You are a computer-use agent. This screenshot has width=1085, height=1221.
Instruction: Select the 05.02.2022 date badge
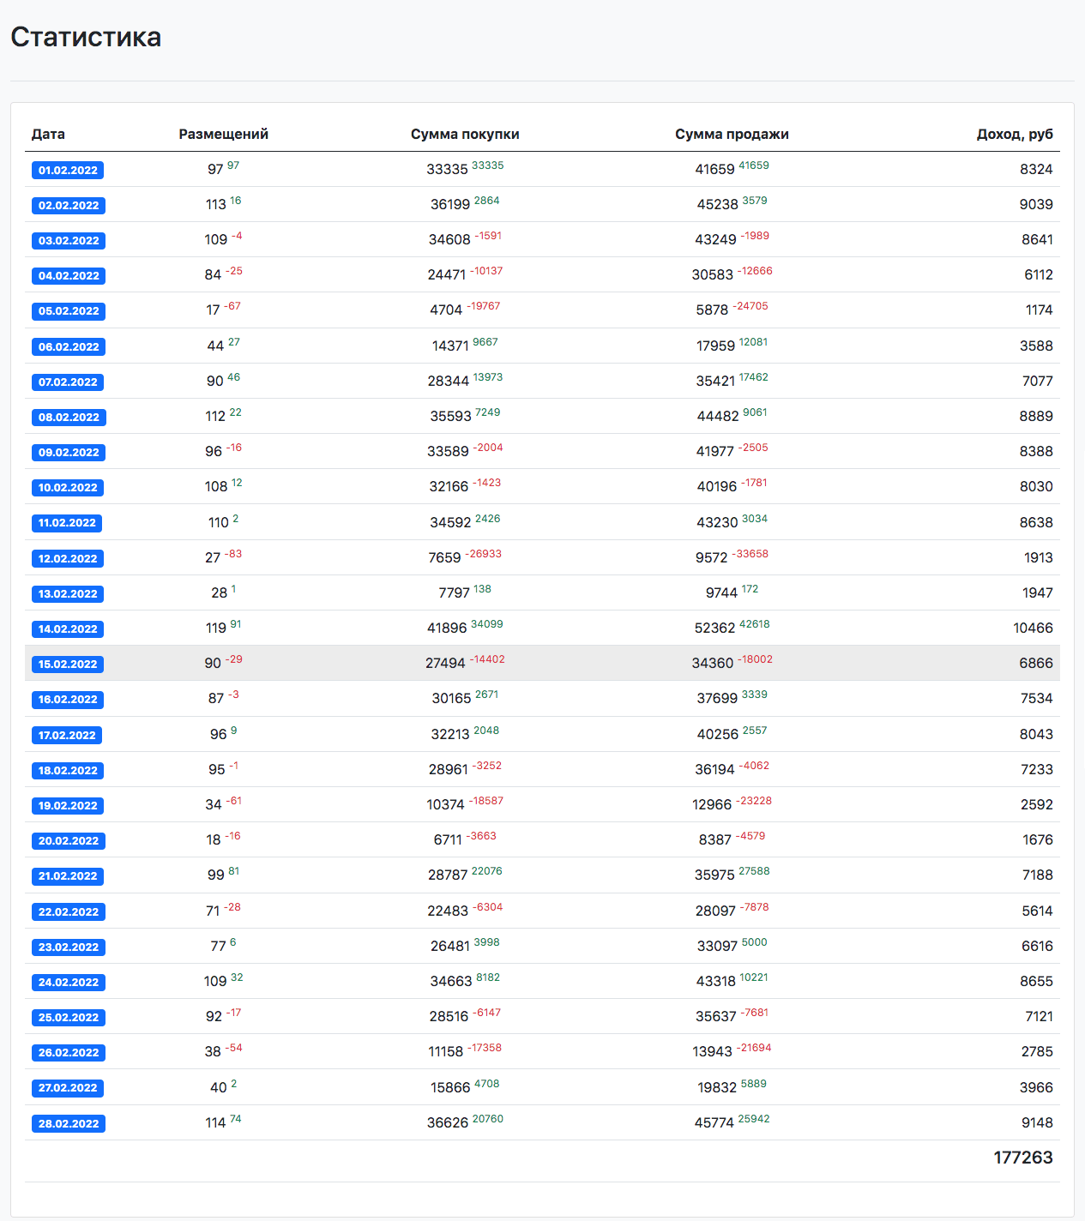pos(68,310)
